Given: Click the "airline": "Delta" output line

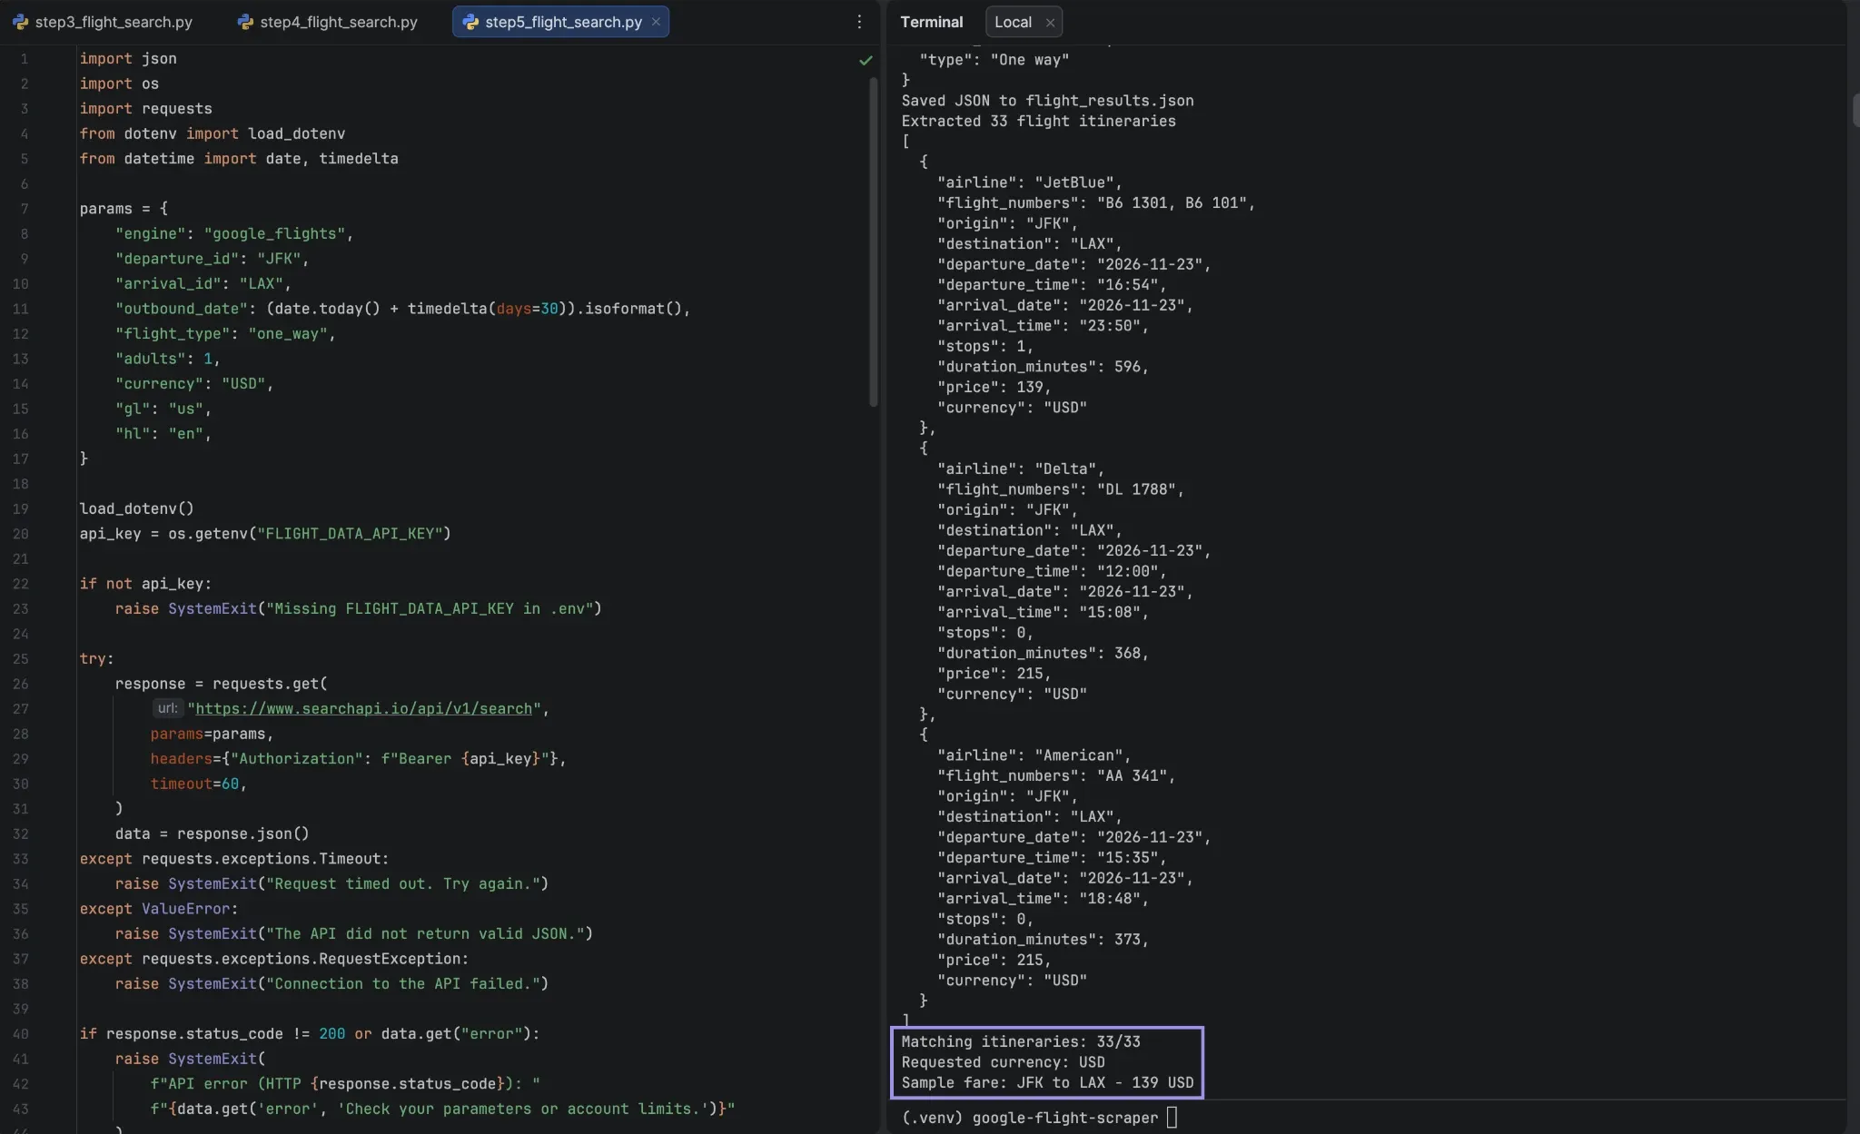Looking at the screenshot, I should [1020, 468].
